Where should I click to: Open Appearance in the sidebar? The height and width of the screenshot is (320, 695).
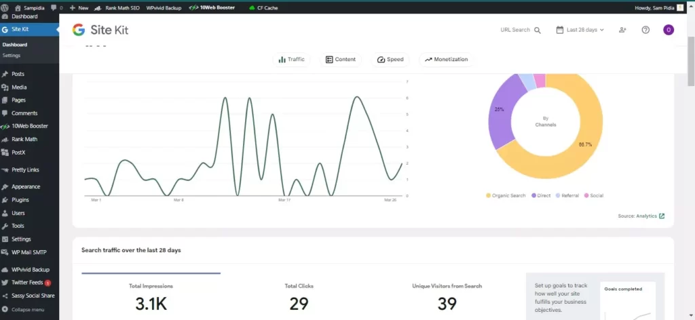point(29,186)
